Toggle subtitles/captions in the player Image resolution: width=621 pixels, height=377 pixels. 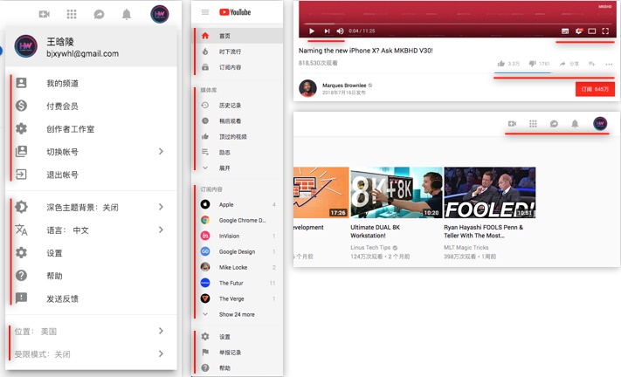click(565, 31)
